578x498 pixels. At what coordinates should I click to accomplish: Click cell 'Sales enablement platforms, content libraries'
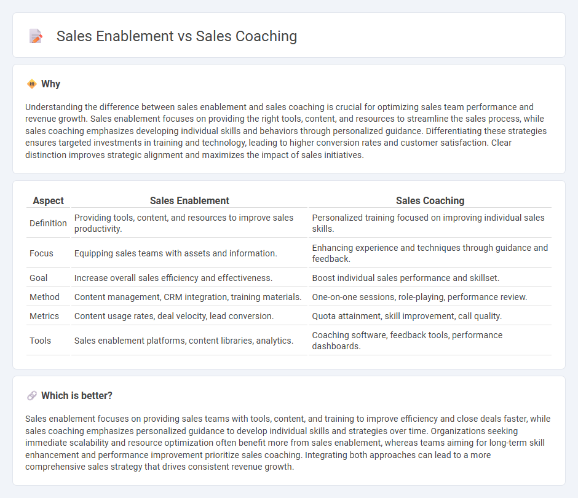[189, 341]
